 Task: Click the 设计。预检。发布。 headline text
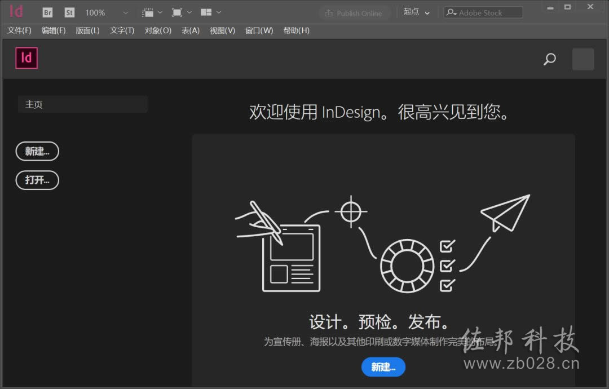pos(379,321)
